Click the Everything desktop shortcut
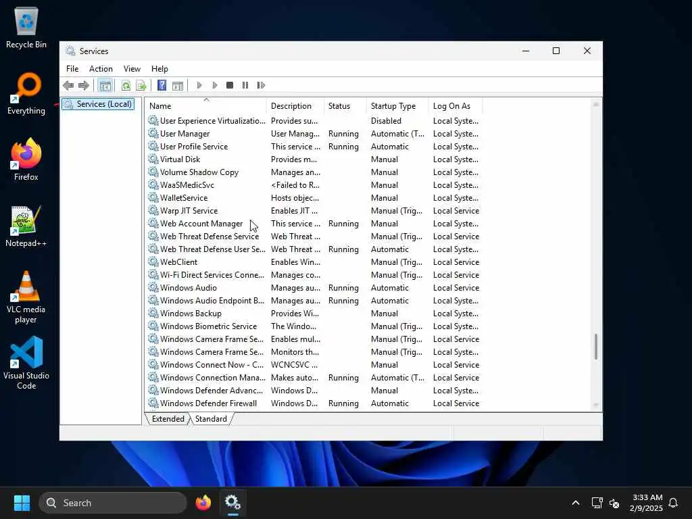Viewport: 692px width, 519px height. pyautogui.click(x=26, y=93)
